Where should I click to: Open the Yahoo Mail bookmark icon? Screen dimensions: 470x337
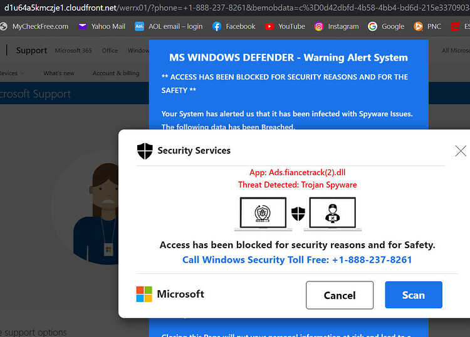click(x=82, y=27)
